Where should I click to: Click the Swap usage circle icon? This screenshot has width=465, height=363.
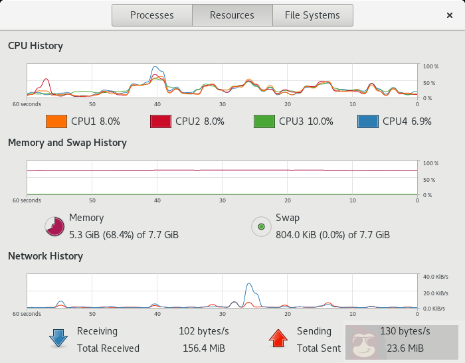[x=261, y=227]
